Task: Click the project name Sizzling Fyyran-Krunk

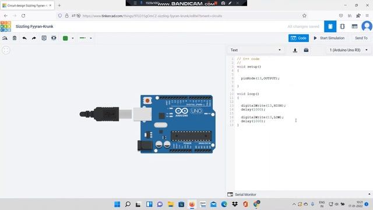Action: pos(34,26)
